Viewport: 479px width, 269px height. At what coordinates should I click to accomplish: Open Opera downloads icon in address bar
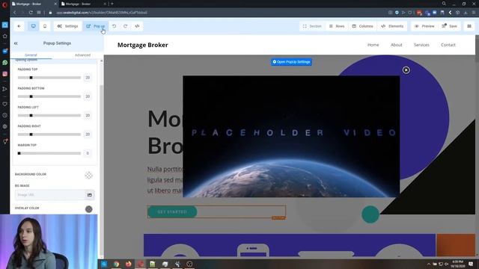pos(466,13)
